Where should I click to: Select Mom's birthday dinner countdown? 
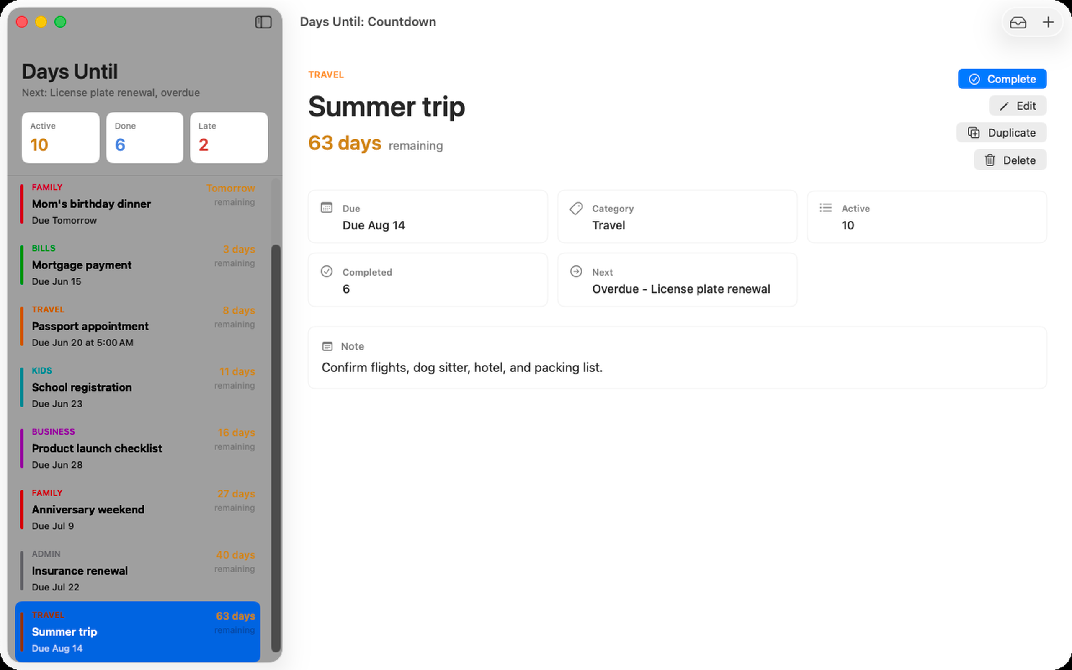[138, 204]
